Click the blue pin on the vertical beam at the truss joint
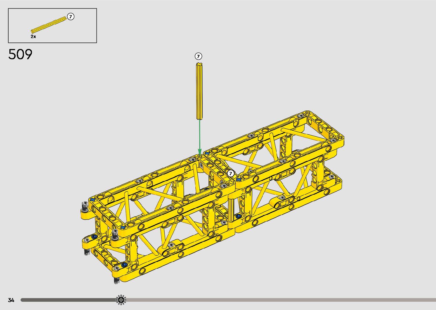This screenshot has height=310, width=436. [238, 216]
